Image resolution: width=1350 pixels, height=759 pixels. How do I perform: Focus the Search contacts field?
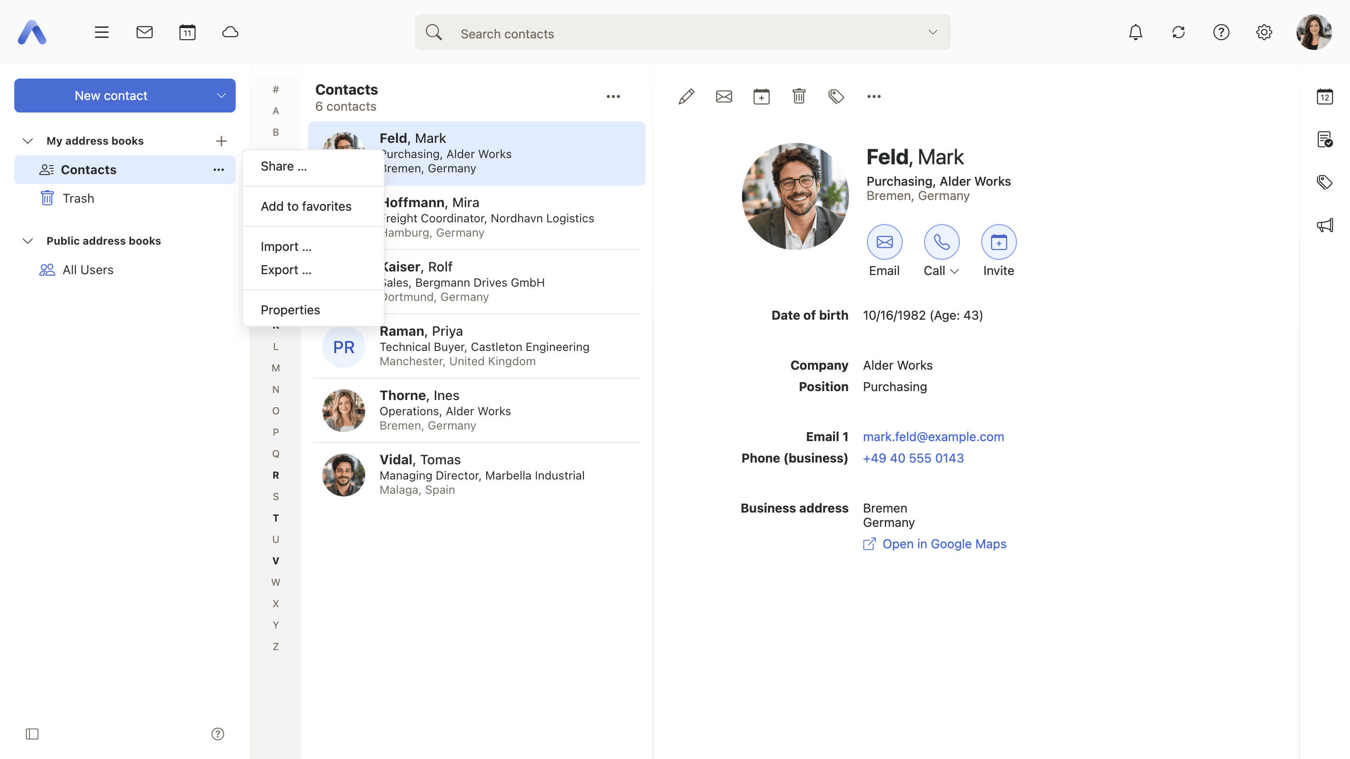pyautogui.click(x=682, y=33)
